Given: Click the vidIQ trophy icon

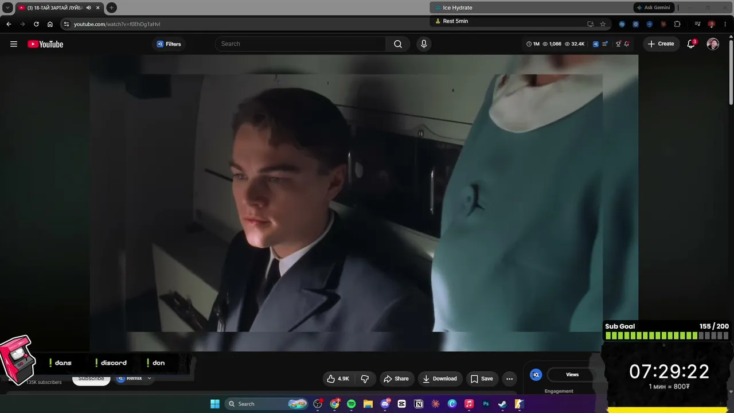Looking at the screenshot, I should (618, 44).
